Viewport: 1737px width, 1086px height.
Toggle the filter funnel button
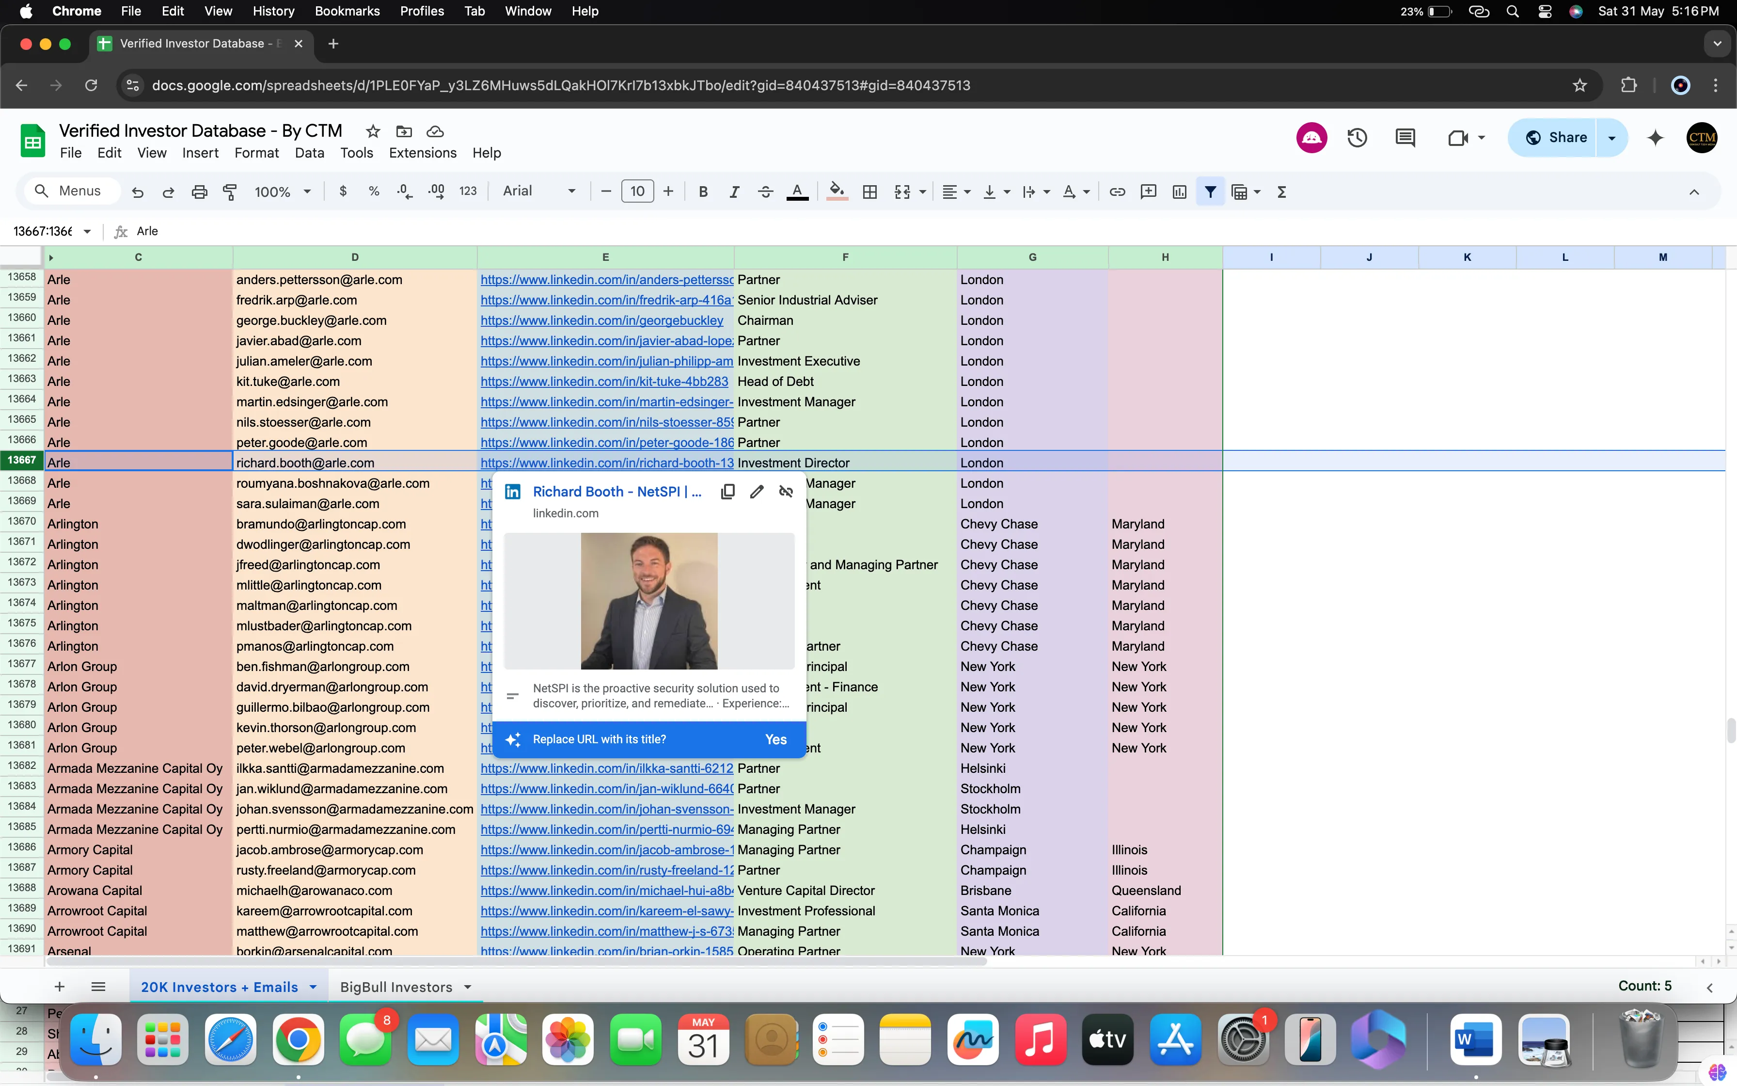1210,192
